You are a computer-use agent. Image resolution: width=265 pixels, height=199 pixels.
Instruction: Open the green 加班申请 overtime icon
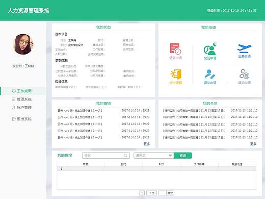[x=210, y=49]
